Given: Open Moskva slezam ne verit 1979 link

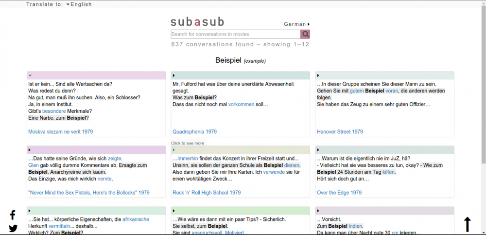Looking at the screenshot, I should click(60, 132).
